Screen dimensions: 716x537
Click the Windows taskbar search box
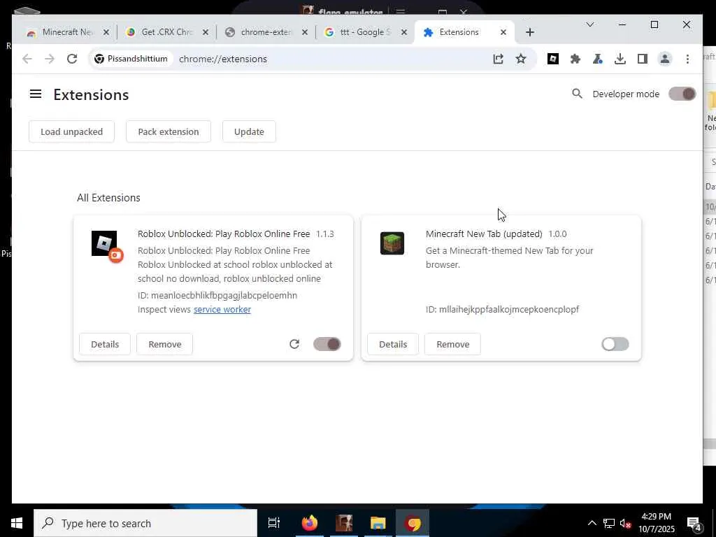(145, 523)
